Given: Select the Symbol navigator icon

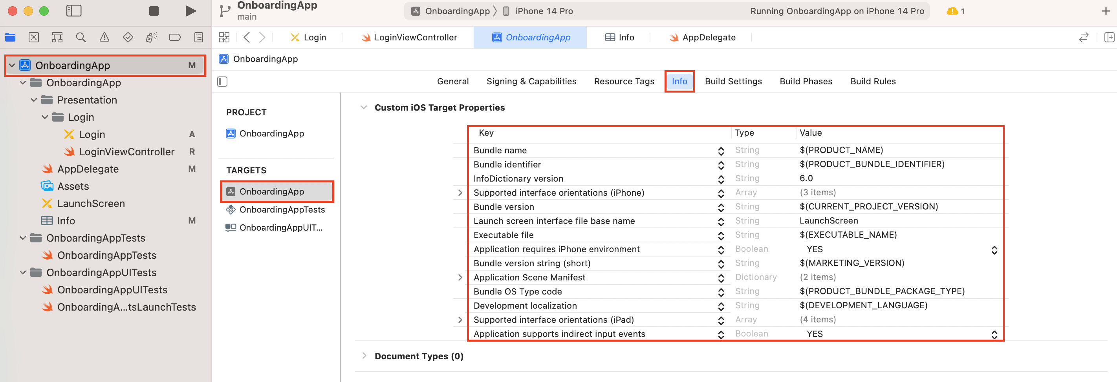Looking at the screenshot, I should click(57, 37).
